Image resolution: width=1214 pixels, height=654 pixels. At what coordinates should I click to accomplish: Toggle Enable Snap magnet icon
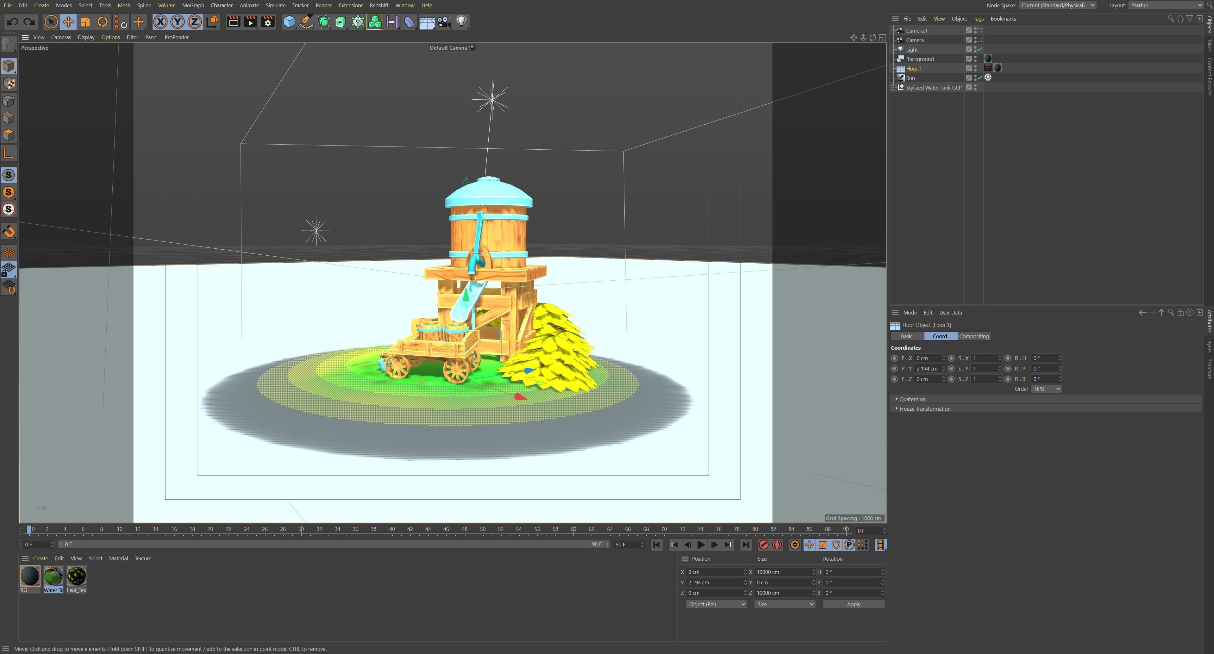[x=9, y=231]
